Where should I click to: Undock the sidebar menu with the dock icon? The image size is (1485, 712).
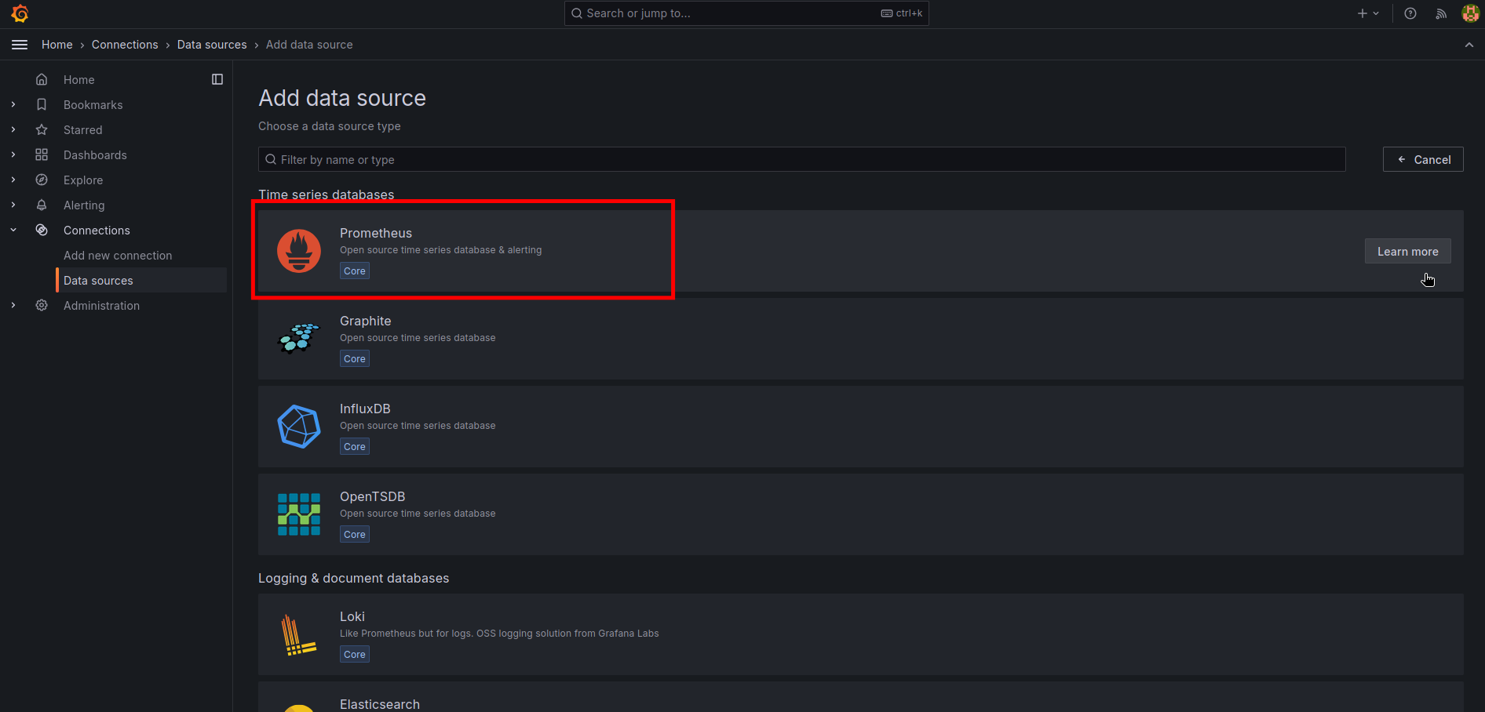point(217,79)
